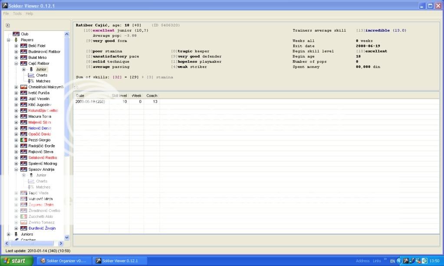444x266 pixels.
Task: Open Matches icon under Cajić Ratibor
Action: pos(31,81)
